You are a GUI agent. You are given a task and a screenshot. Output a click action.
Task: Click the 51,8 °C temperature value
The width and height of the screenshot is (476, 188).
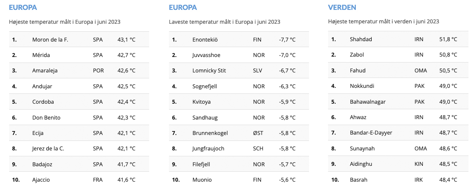coord(448,39)
